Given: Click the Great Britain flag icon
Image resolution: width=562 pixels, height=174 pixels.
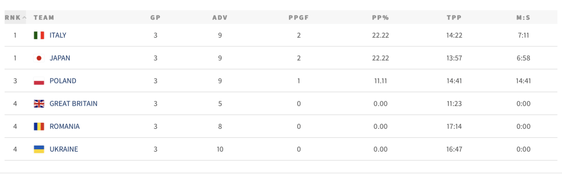Looking at the screenshot, I should (x=39, y=104).
